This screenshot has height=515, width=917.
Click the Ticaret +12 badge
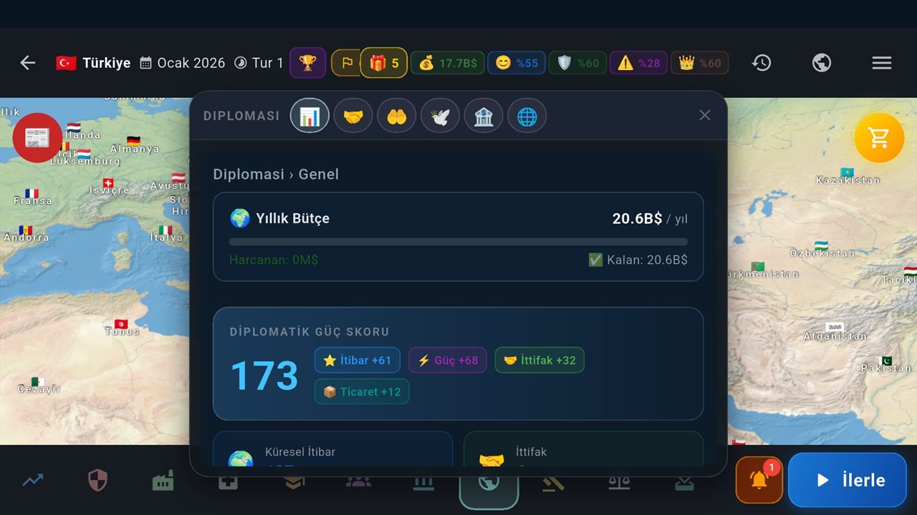(362, 392)
